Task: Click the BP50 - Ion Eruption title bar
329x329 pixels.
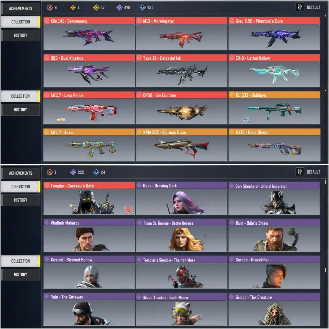Action: tap(182, 95)
